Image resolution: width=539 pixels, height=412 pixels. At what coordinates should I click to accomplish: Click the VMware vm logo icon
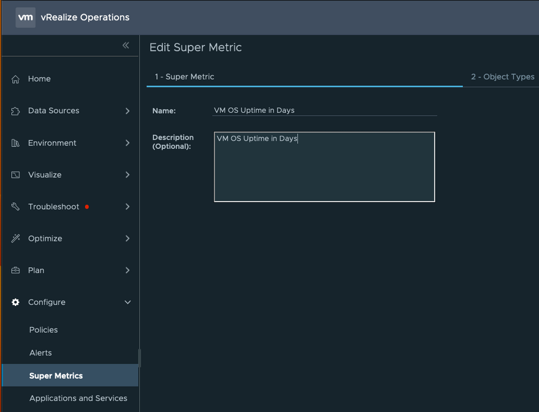[x=25, y=17]
